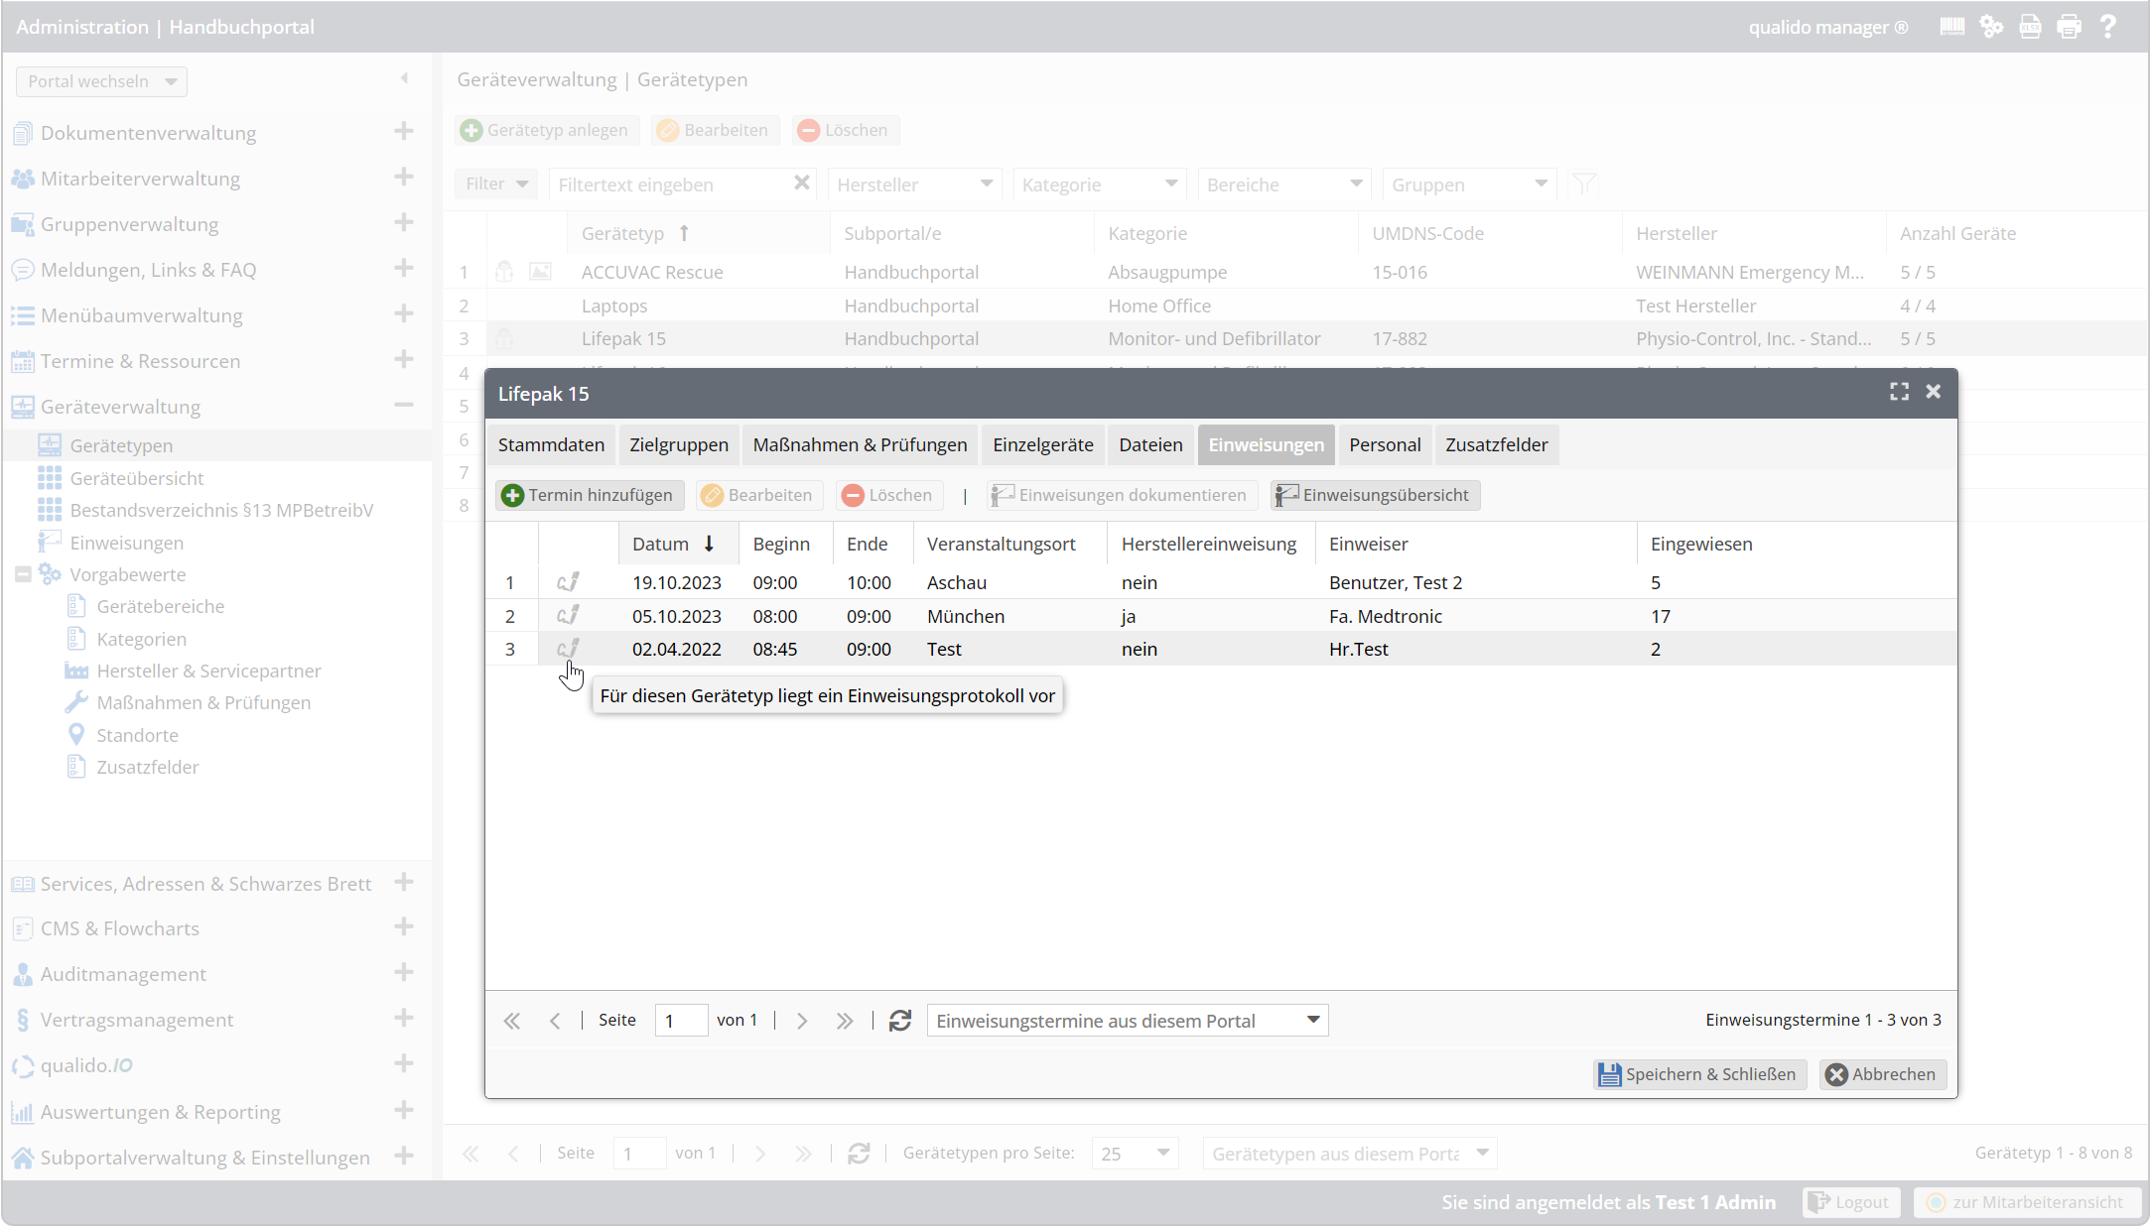
Task: Refresh the Gerätetypen list in background pager
Action: point(859,1154)
